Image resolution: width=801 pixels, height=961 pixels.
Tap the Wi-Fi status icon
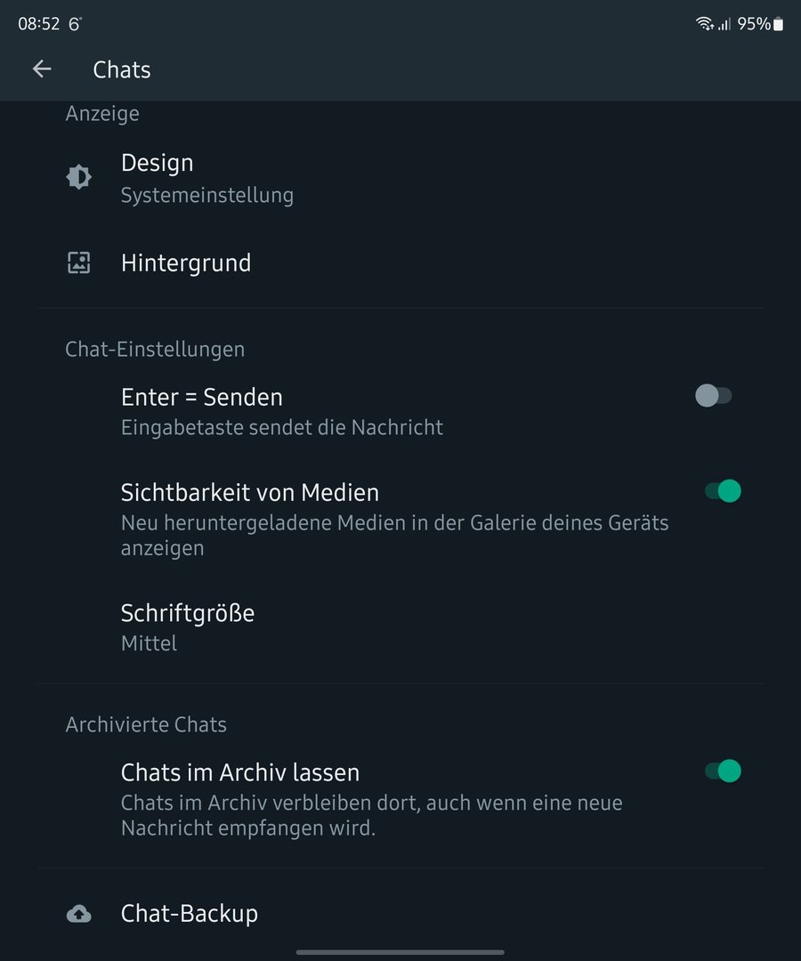tap(705, 24)
